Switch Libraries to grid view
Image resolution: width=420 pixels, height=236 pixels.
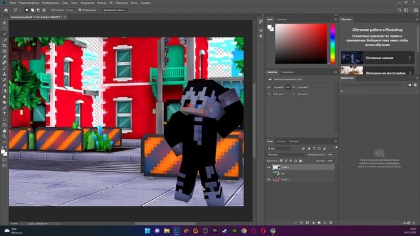[x=409, y=85]
